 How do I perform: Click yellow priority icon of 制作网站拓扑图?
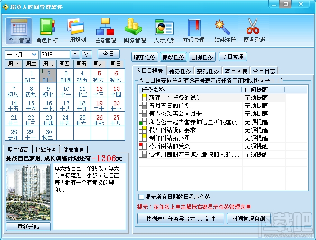[143, 138]
